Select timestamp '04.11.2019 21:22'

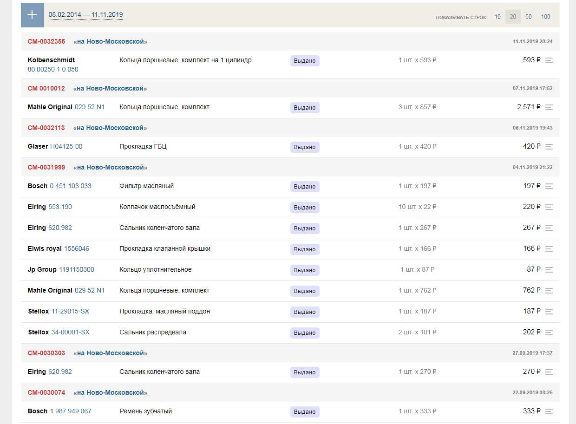tap(533, 167)
